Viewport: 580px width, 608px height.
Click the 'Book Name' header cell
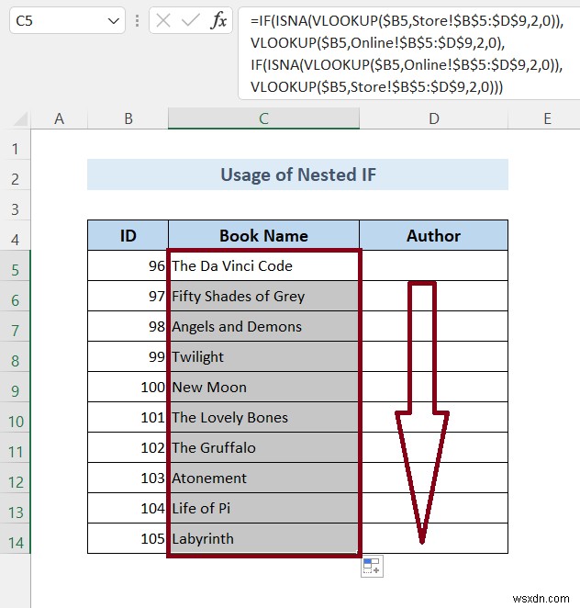point(263,235)
